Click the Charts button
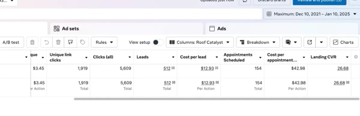The image size is (360, 116). [x=344, y=42]
